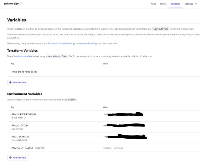Click the info icon next to zehner-dev
This screenshot has height=163, width=200.
pos(21,4)
